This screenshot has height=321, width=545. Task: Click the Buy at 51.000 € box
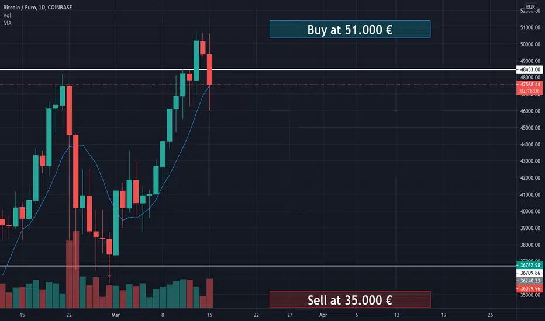click(350, 30)
